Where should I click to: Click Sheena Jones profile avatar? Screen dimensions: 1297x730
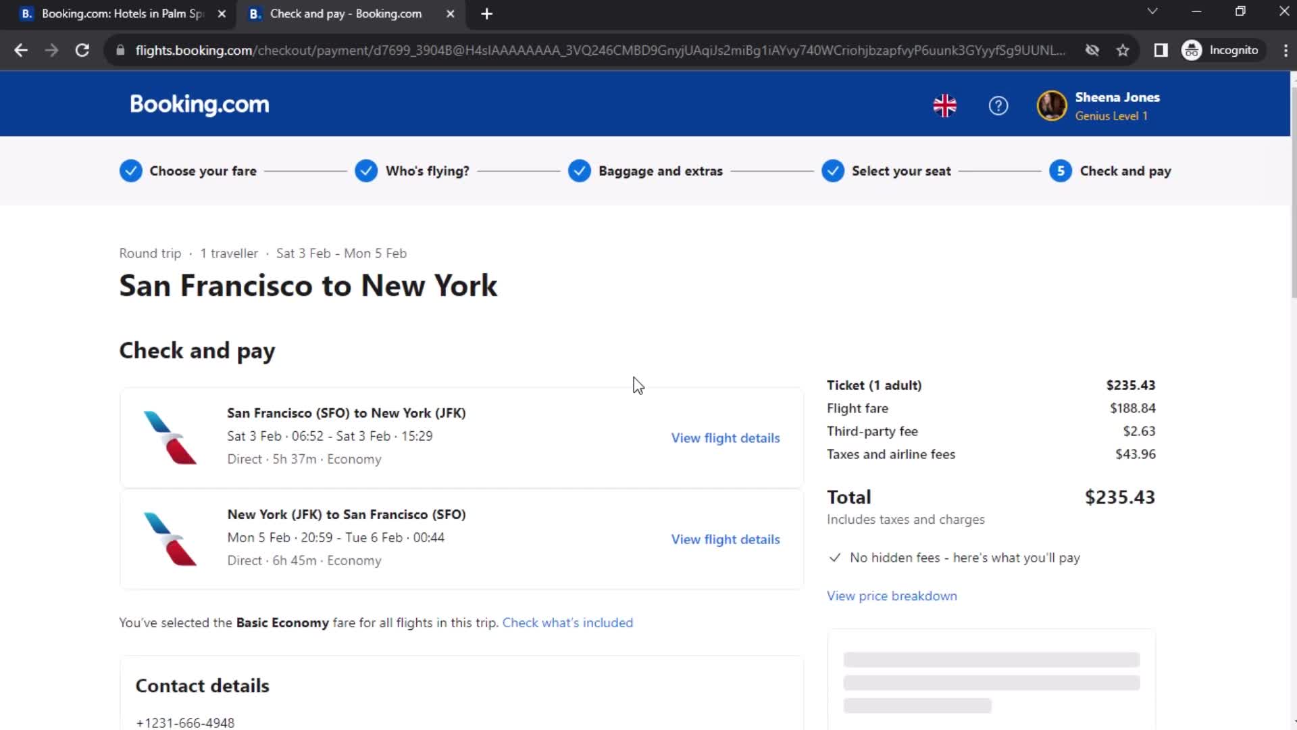tap(1051, 105)
